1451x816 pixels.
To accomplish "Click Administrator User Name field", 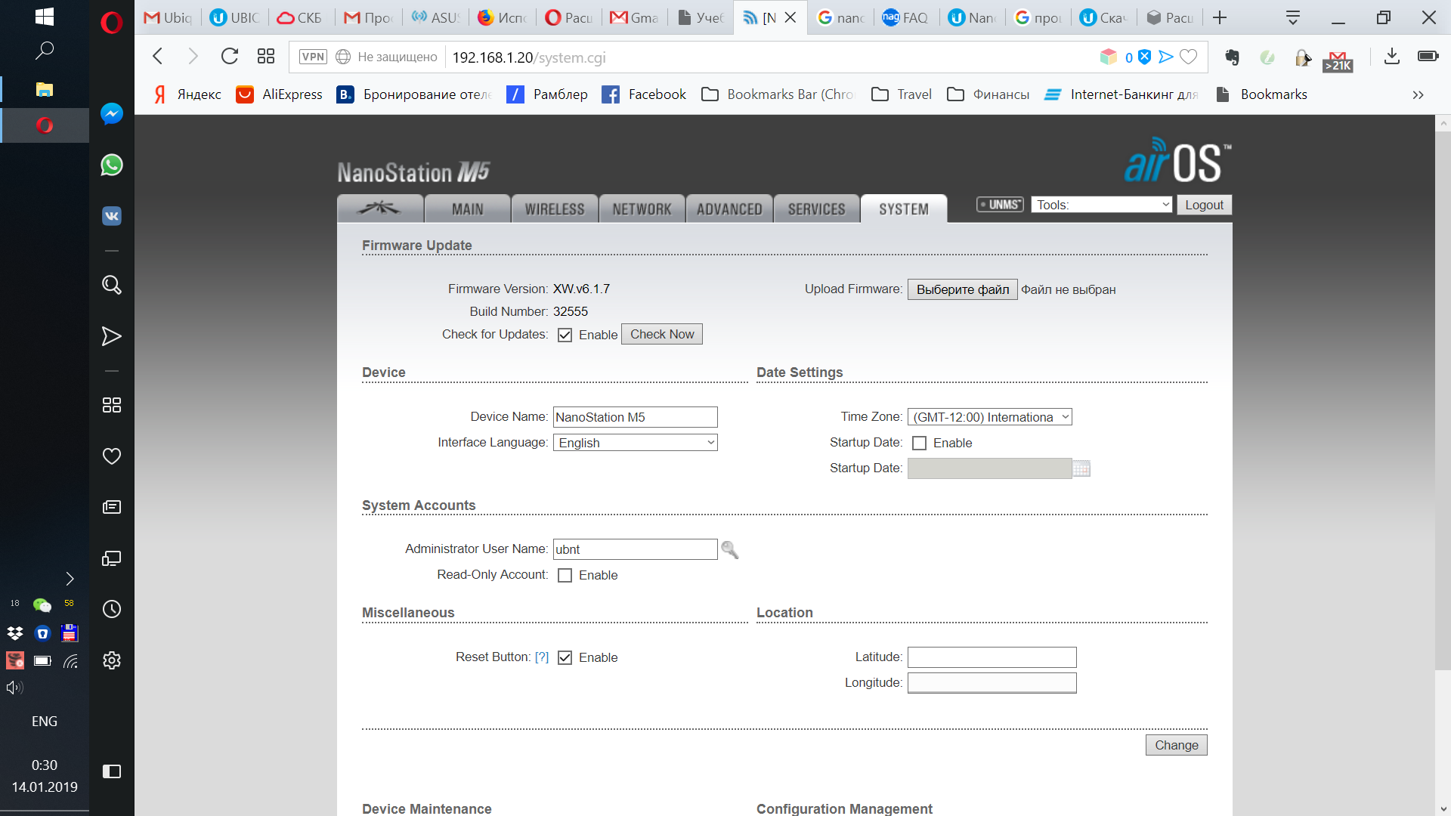I will (635, 549).
